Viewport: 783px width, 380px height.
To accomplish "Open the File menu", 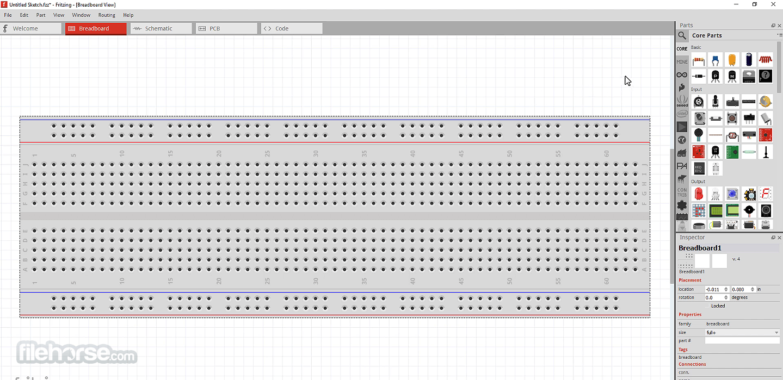I will (x=8, y=15).
